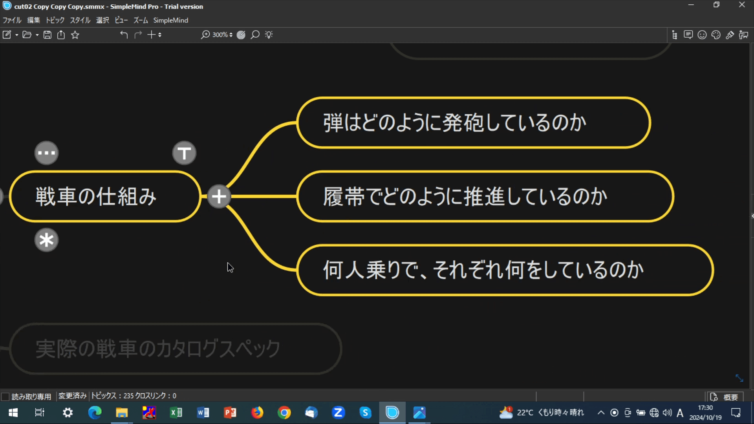Viewport: 754px width, 424px height.
Task: Click the SimpleMind taskbar icon
Action: 392,413
